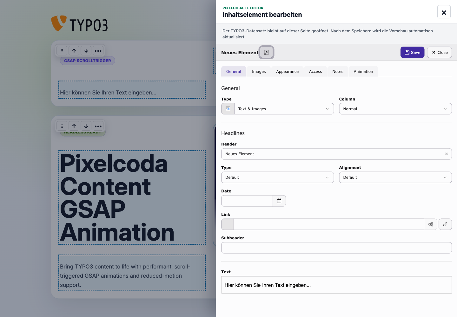The height and width of the screenshot is (317, 457).
Task: Edit the Header field Neues Element
Action: pos(336,154)
